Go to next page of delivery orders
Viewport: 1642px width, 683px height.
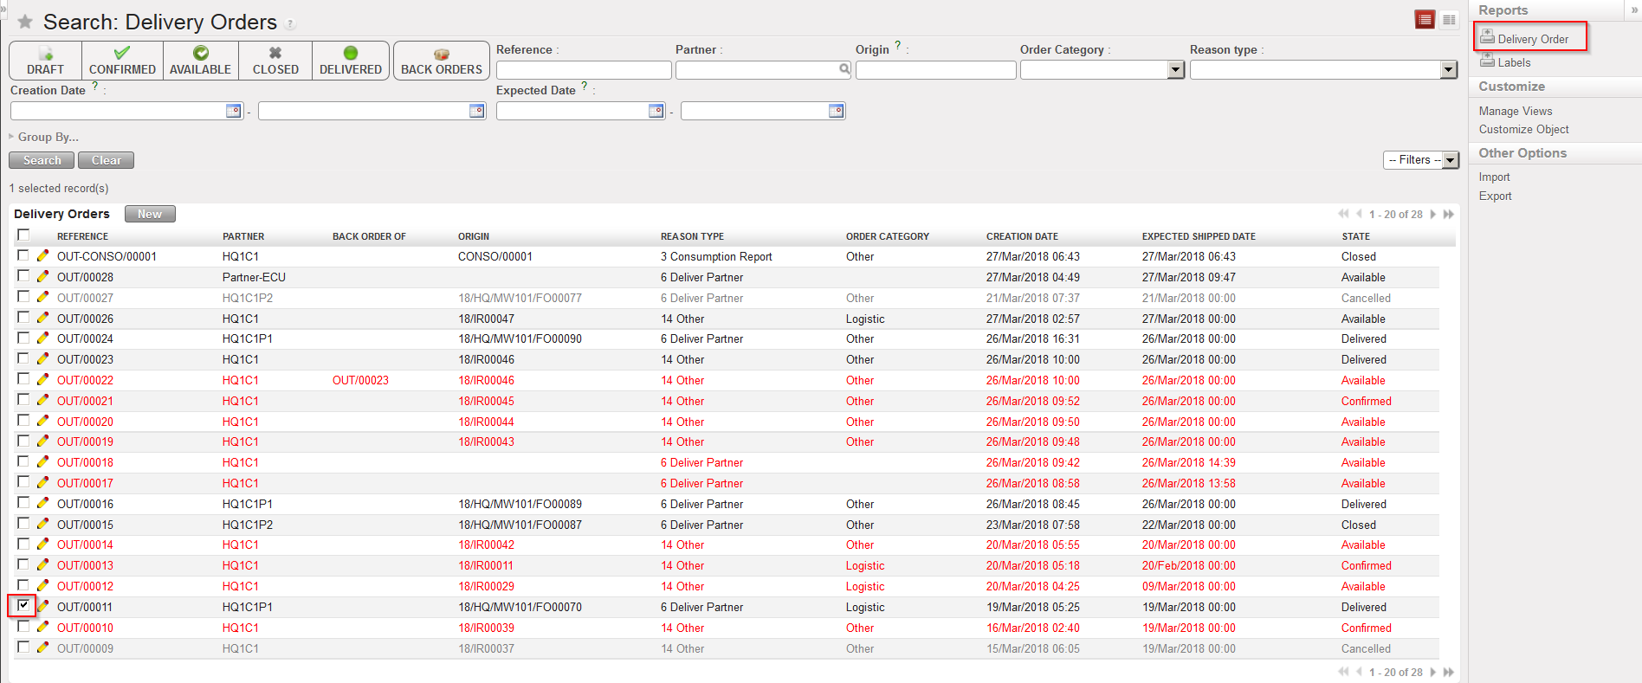(x=1433, y=214)
